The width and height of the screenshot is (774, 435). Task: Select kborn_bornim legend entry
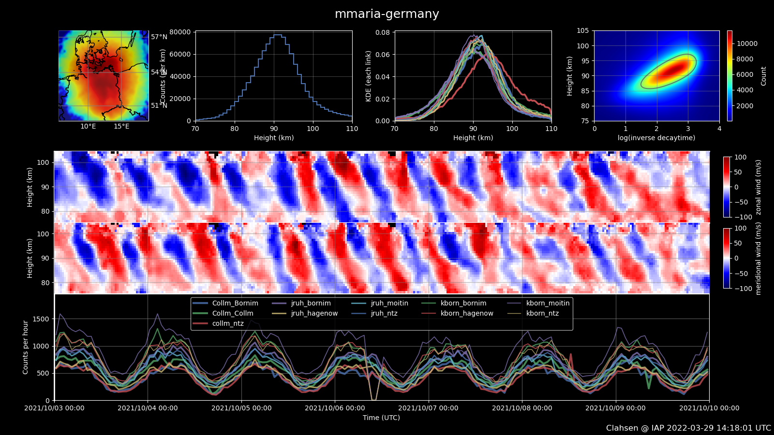pos(454,303)
